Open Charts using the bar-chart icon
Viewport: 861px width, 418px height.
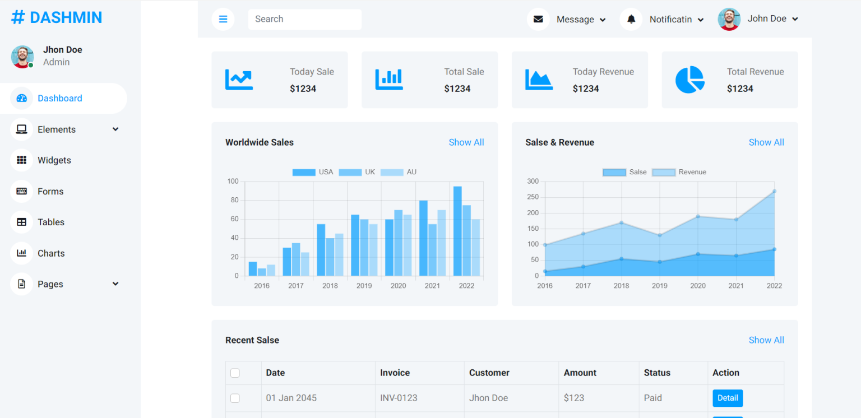[21, 253]
